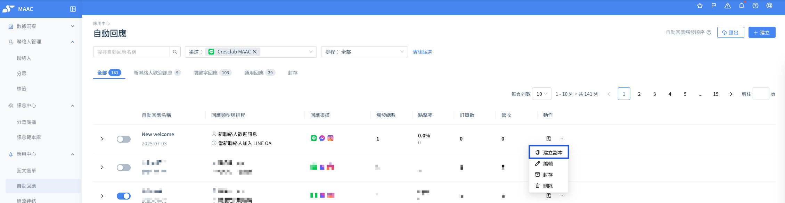The image size is (785, 203).
Task: Click Messenger channel icon in New welcome row
Action: coord(322,138)
